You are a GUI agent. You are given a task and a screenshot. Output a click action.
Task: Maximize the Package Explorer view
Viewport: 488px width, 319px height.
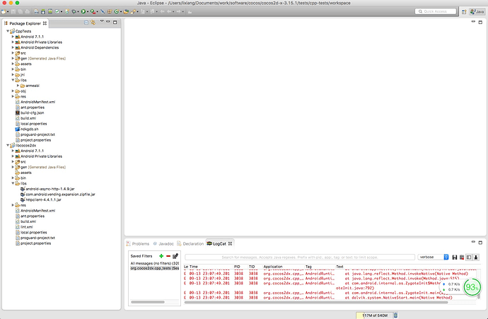[115, 23]
